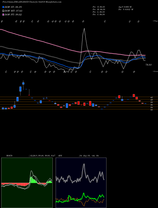Click the chart title mentioning MunafaSutra.com
Image resolution: width=158 pixels, height=208 pixels.
click(x=32, y=2)
